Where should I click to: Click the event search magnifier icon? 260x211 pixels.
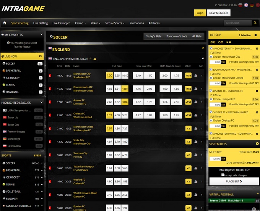tap(255, 23)
